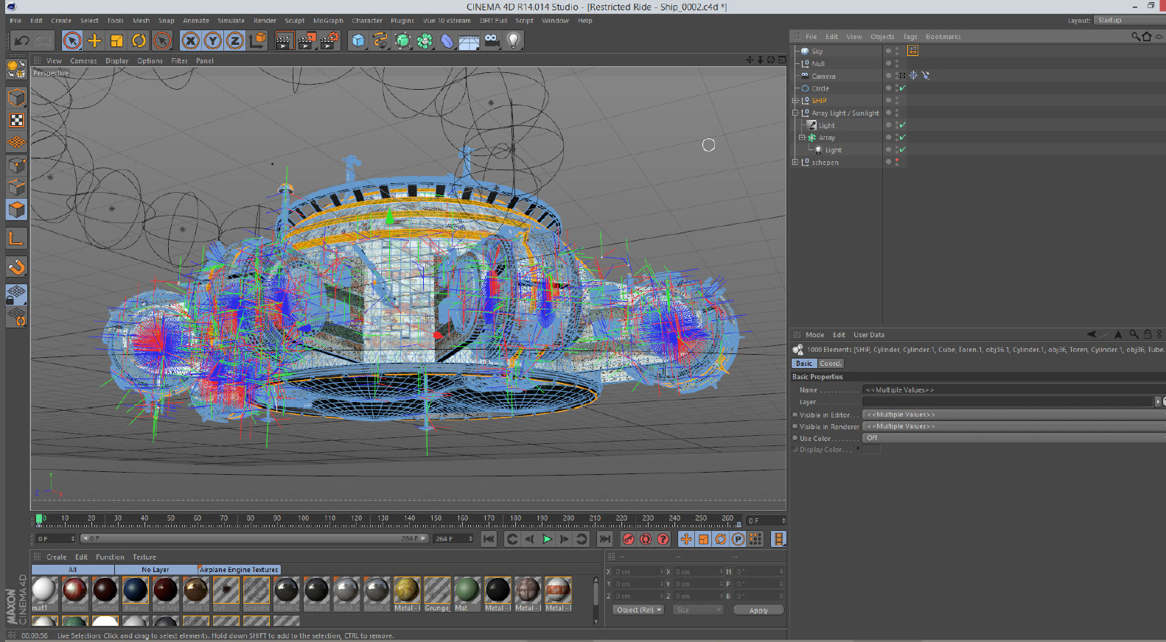Viewport: 1166px width, 642px height.
Task: Toggle visibility dots of the schepen object
Action: (x=897, y=163)
